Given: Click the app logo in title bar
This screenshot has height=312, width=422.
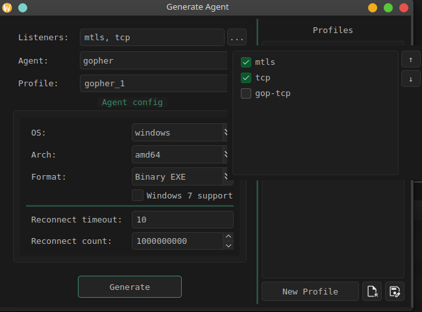Looking at the screenshot, I should click(x=8, y=8).
